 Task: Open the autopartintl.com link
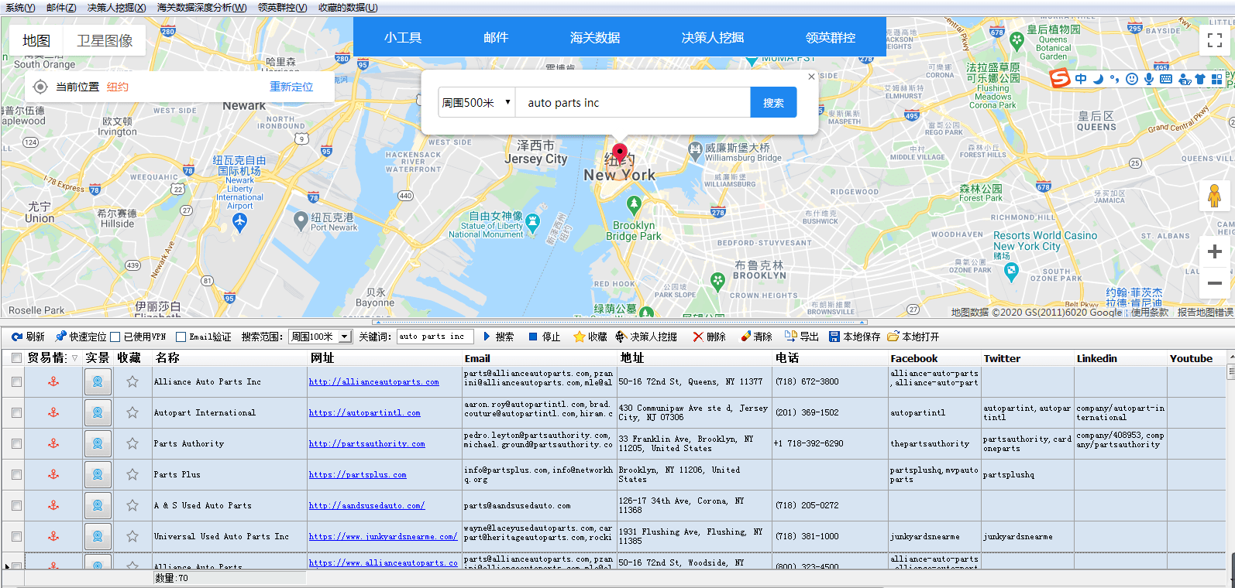pos(364,412)
